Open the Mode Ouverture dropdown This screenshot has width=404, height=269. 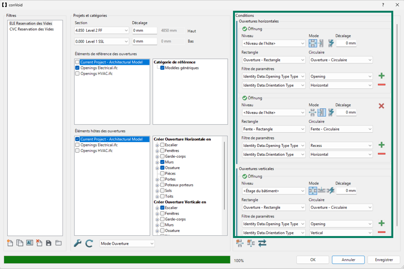pyautogui.click(x=127, y=244)
